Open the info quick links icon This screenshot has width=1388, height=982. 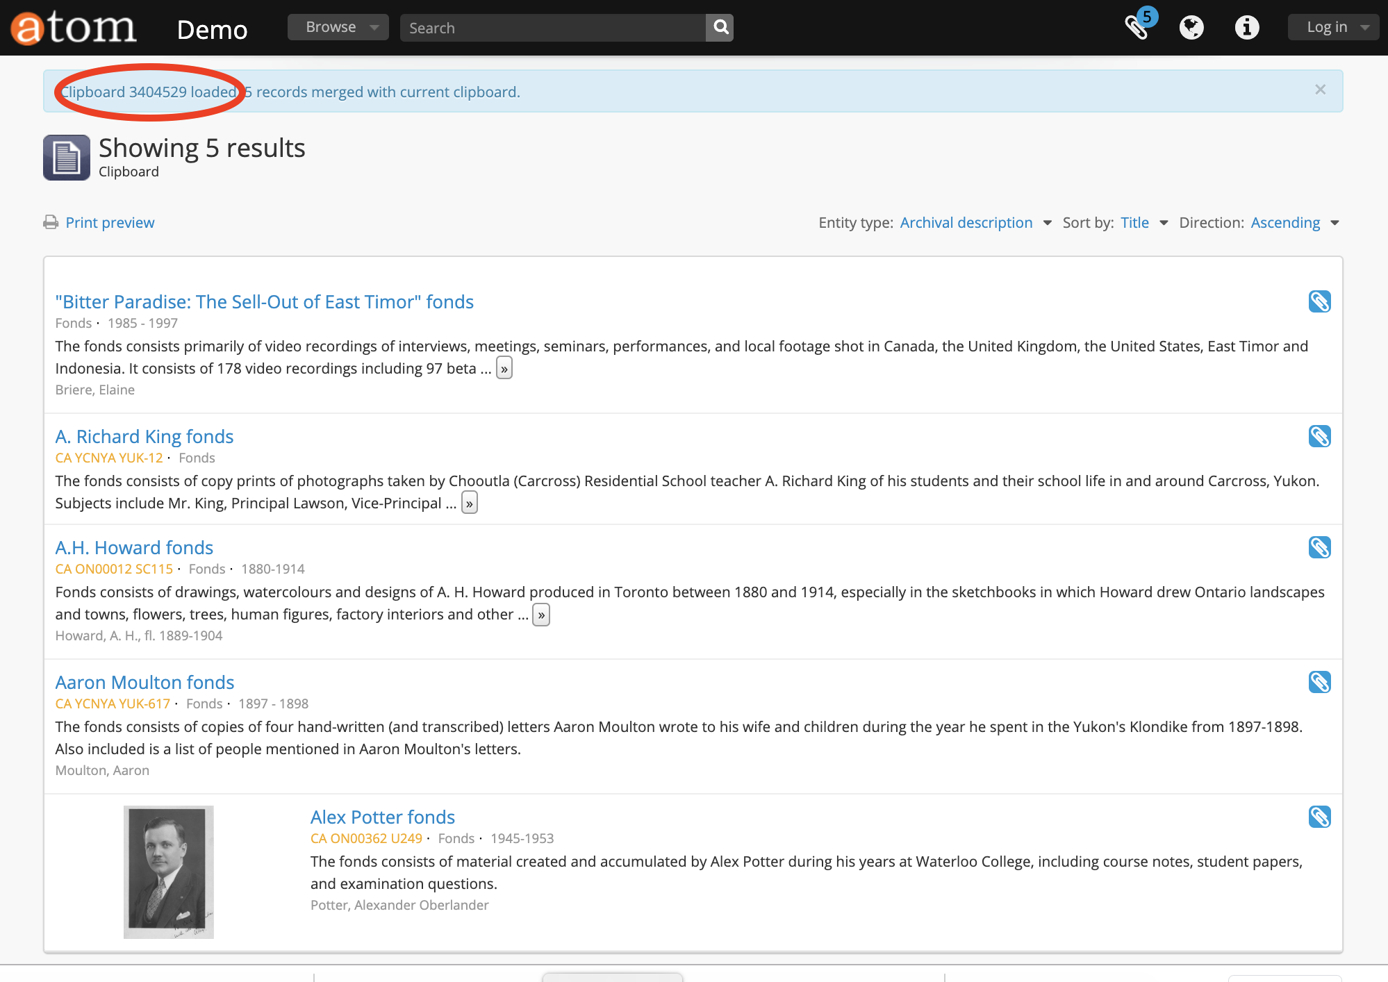pos(1246,28)
